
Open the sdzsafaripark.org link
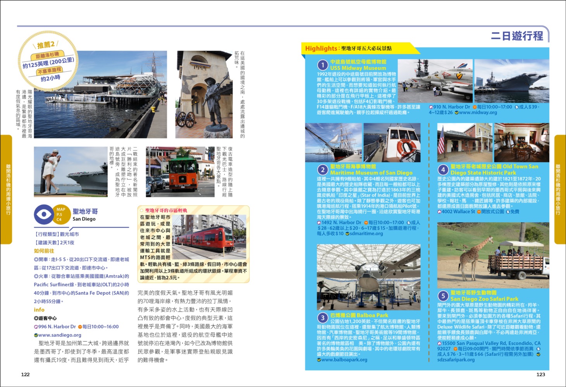456,360
